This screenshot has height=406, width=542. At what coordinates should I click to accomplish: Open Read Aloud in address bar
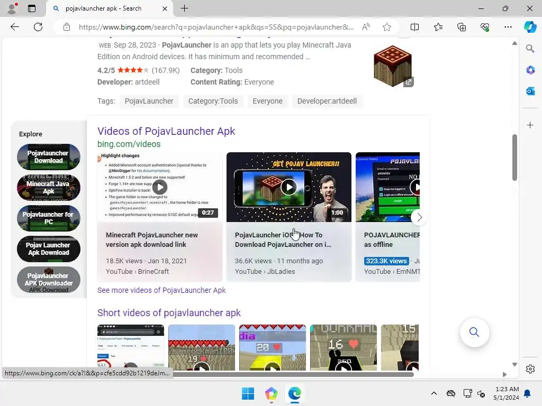click(x=366, y=27)
